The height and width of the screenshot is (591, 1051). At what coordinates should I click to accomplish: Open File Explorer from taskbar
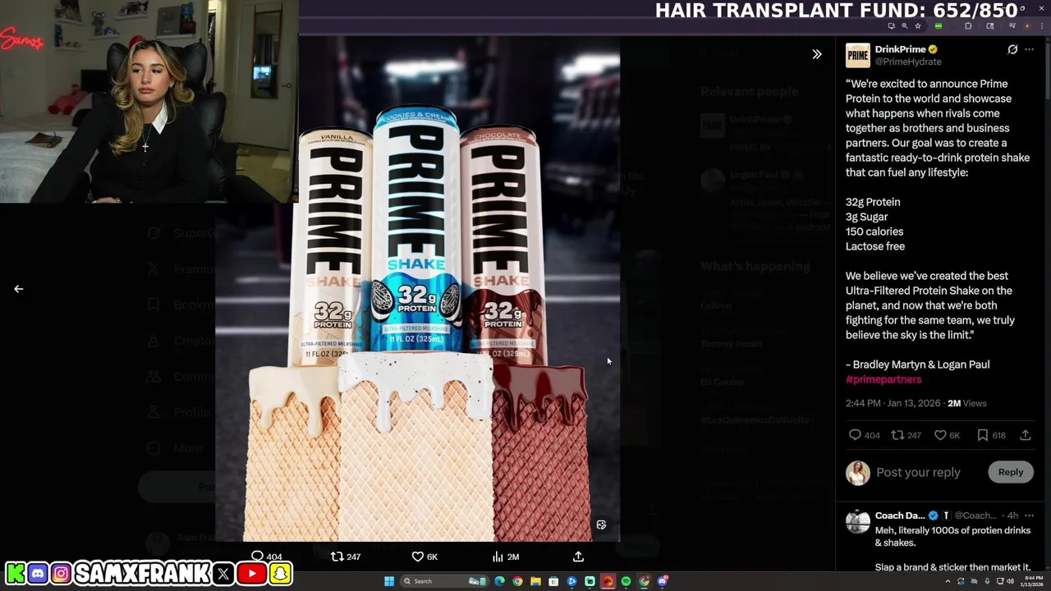[x=535, y=581]
